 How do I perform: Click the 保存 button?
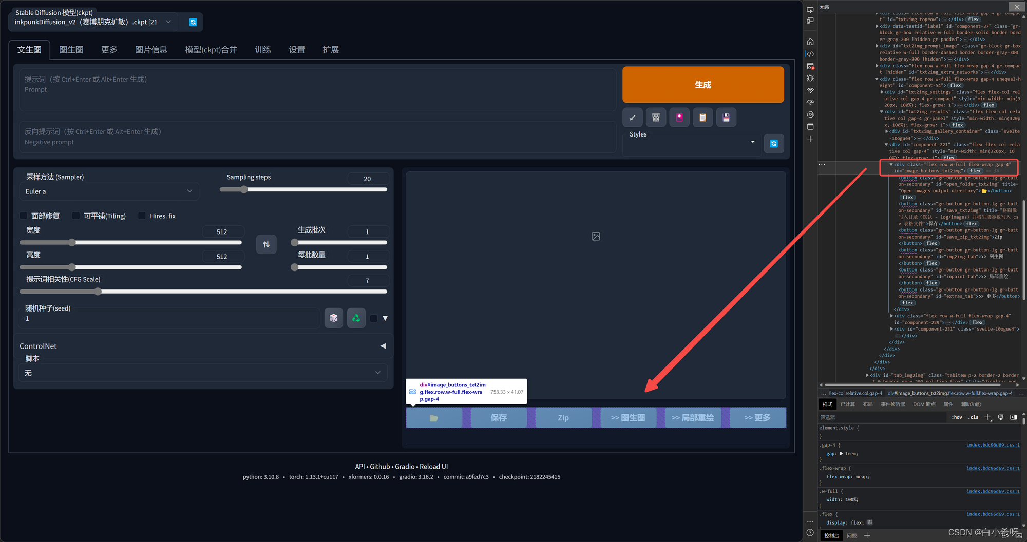click(499, 418)
